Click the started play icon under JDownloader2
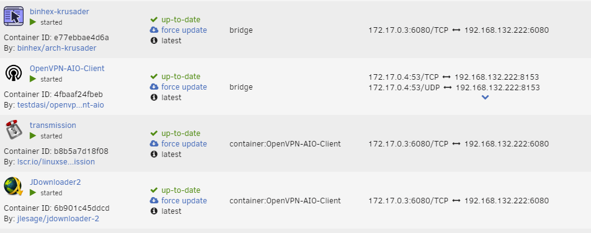The image size is (591, 233). pyautogui.click(x=33, y=192)
